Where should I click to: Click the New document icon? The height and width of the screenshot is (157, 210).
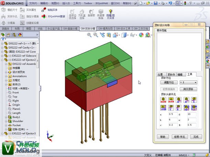(x=141, y=3)
